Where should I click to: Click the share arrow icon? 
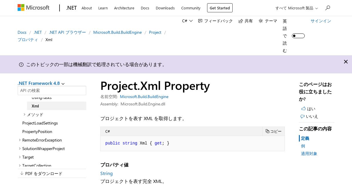pos(241,21)
